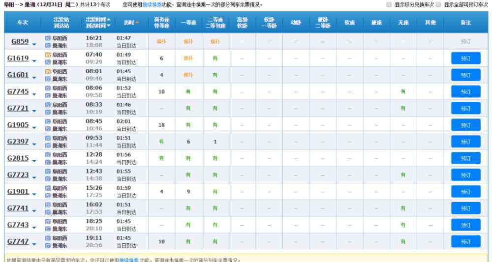The width and height of the screenshot is (492, 262).
Task: Click departure station icon in G7741 row
Action: 48,204
